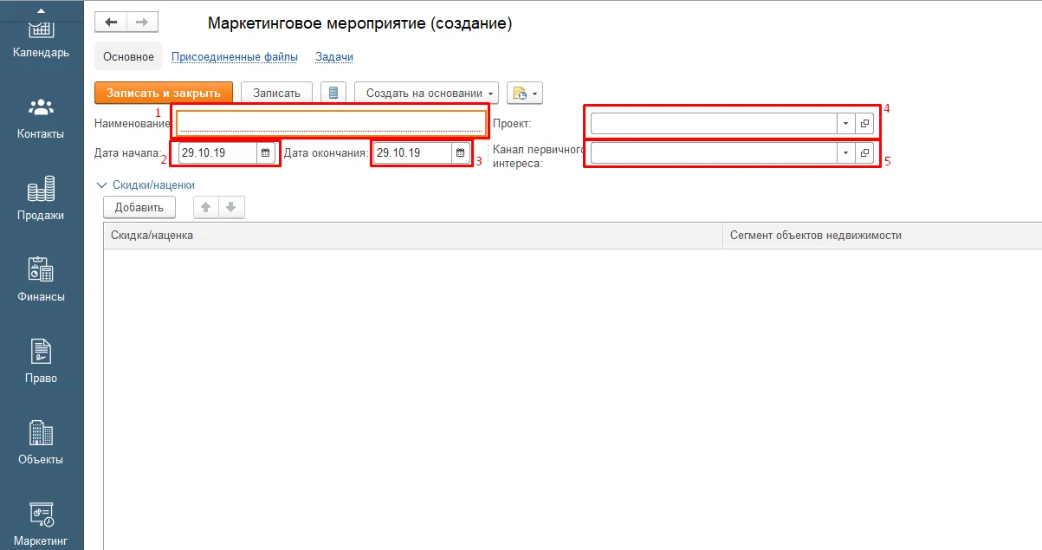Open calendar picker for Дата окончания
1042x550 pixels.
coord(461,153)
